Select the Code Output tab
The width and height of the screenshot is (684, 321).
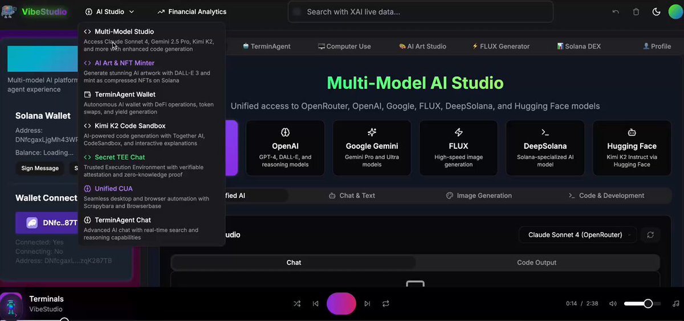(537, 262)
